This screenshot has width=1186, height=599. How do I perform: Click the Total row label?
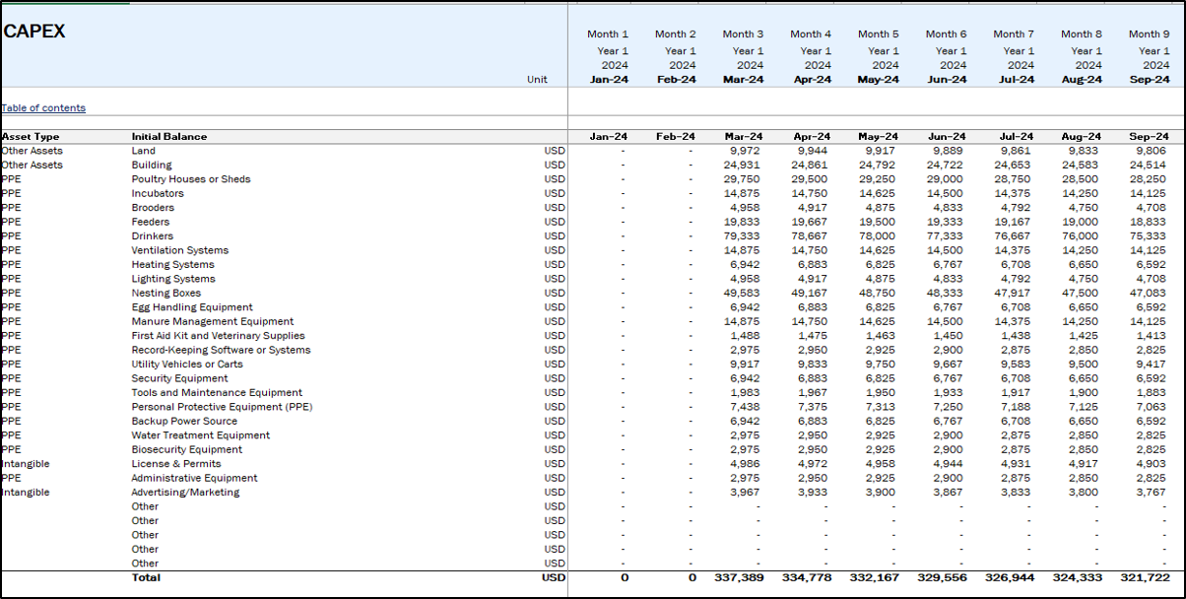click(146, 577)
